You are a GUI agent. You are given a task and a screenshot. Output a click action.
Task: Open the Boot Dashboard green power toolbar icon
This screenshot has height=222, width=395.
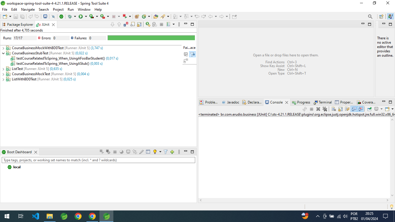click(61, 16)
